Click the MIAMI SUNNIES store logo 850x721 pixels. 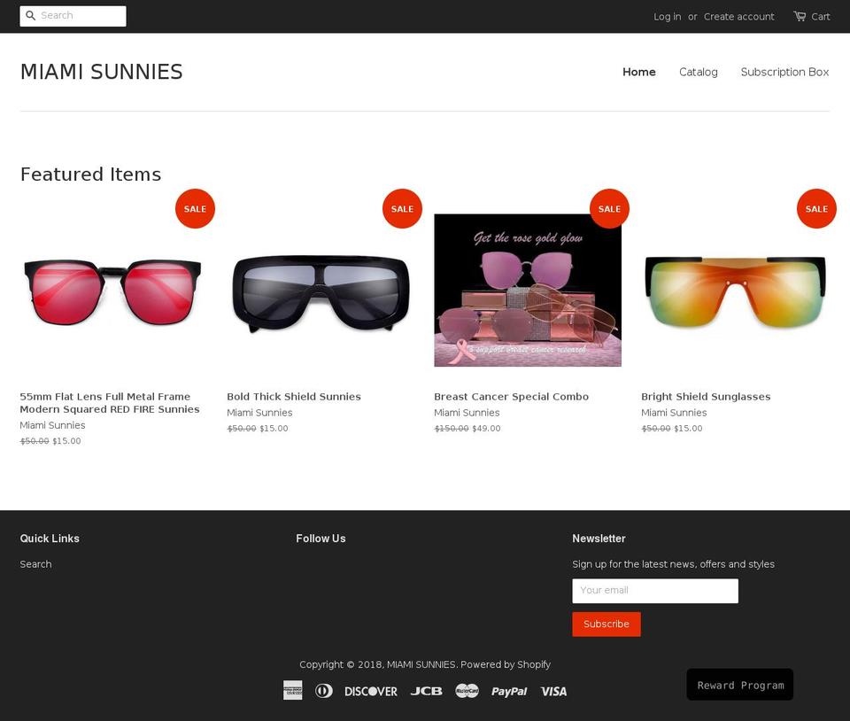point(101,72)
